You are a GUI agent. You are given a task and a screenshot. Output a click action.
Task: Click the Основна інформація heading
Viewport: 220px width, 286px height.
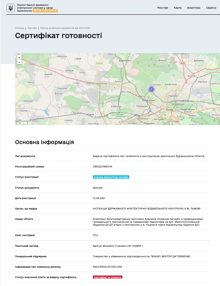pos(45,142)
